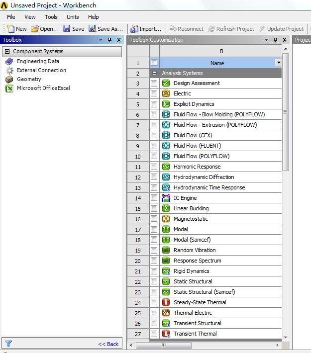Check the Hydrodynamic Time Response checkbox
311x353 pixels.
154,187
